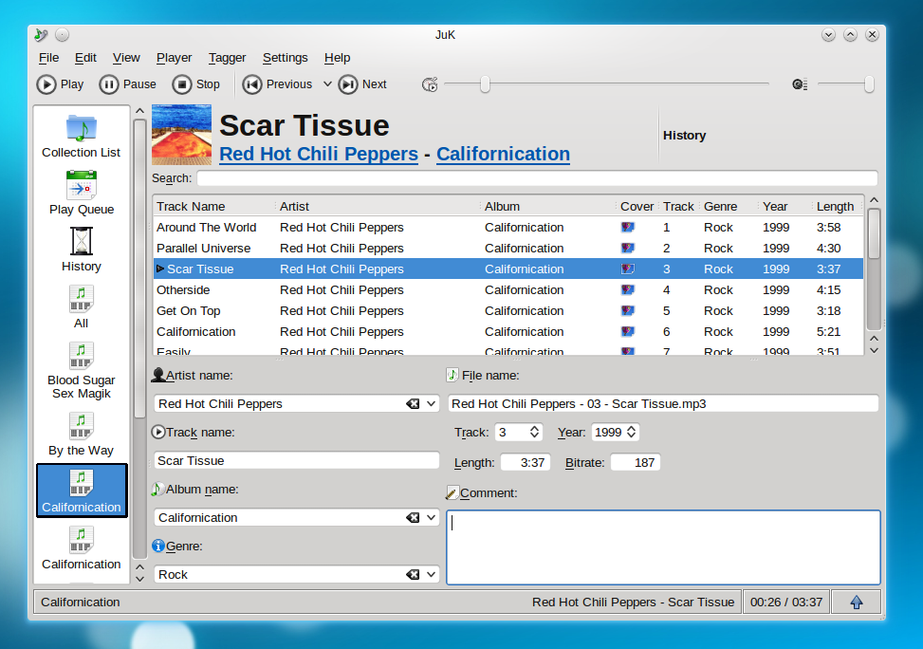Click the File name field

pyautogui.click(x=663, y=403)
